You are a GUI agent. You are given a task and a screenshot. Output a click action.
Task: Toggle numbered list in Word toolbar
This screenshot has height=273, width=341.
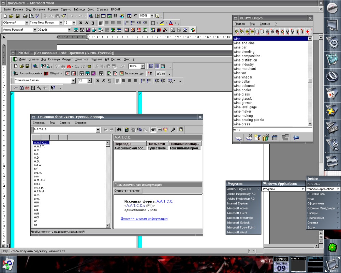(127, 23)
